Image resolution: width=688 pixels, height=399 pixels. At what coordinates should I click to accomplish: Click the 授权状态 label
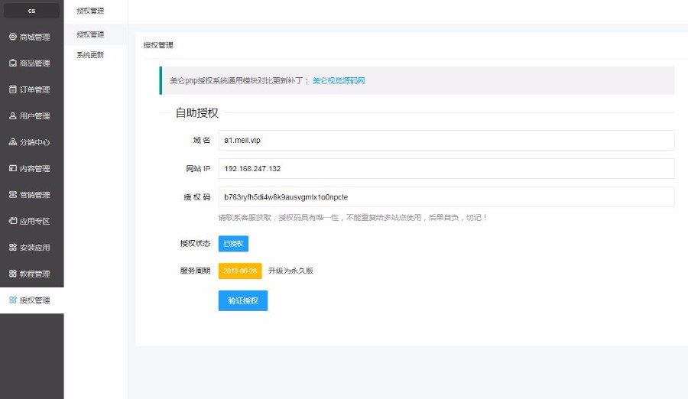[195, 244]
